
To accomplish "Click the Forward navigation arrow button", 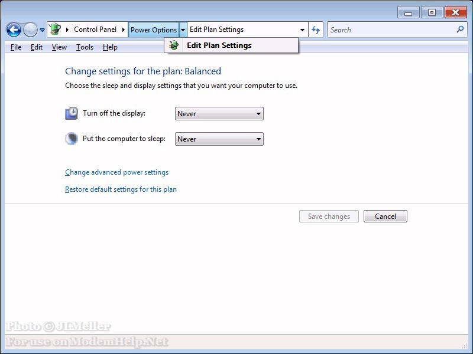I will 30,29.
